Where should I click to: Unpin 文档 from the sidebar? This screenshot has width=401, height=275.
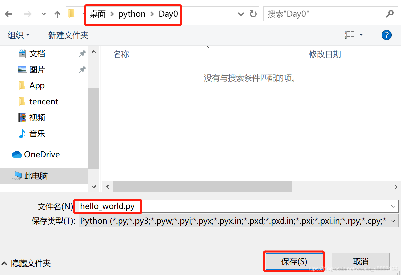[x=82, y=53]
